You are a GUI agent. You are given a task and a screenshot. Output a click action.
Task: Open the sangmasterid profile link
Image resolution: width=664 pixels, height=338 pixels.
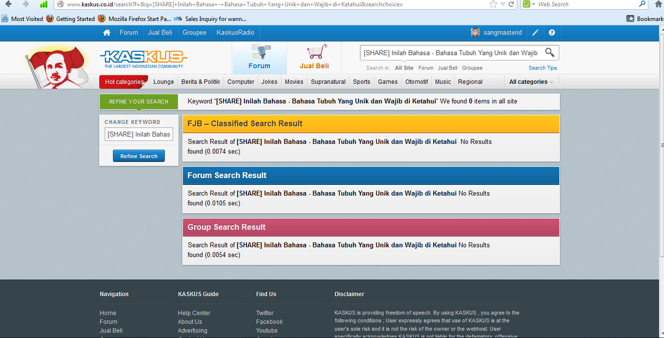pos(503,33)
